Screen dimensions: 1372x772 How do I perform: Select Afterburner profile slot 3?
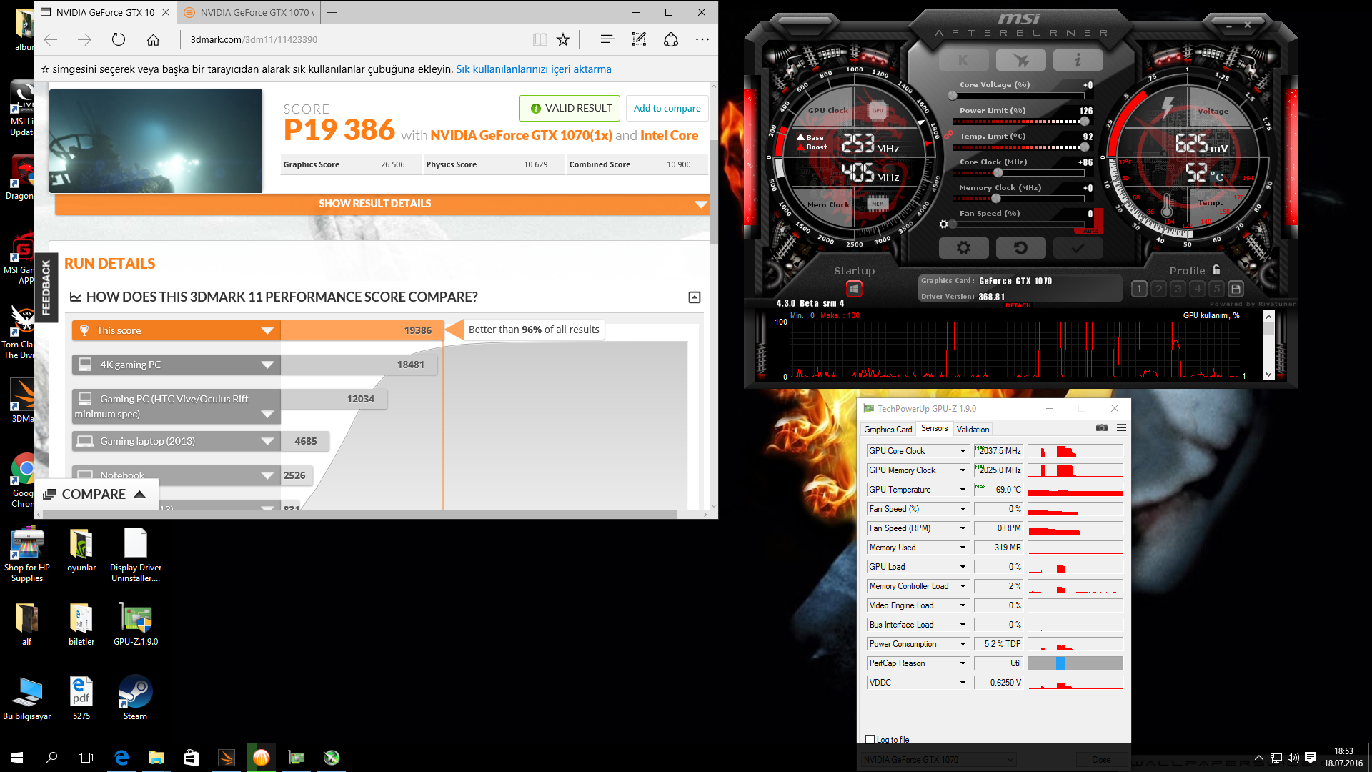coord(1178,289)
